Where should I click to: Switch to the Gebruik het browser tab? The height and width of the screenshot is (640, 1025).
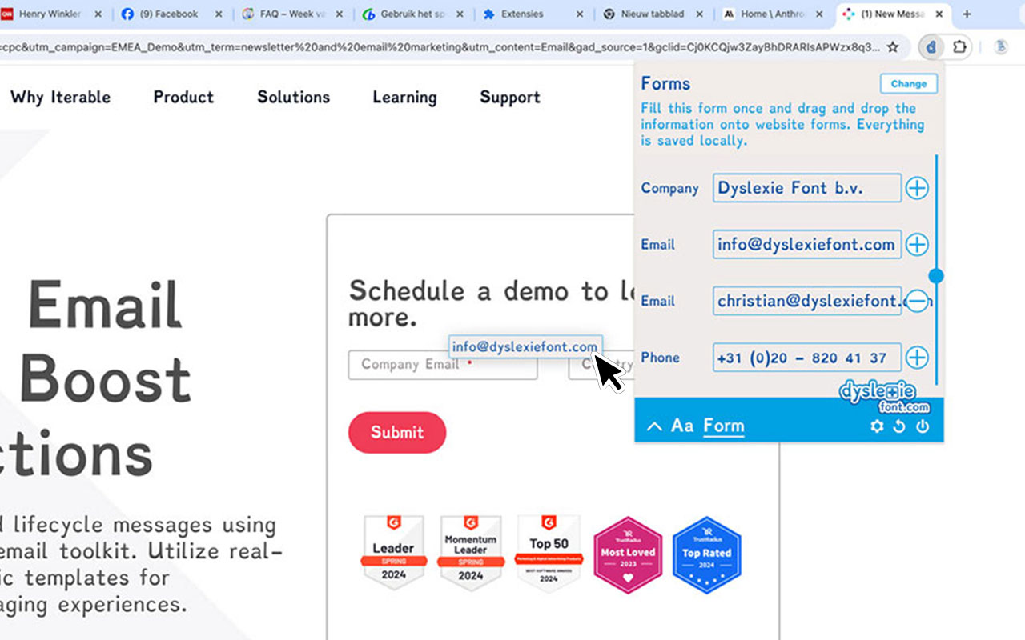(412, 14)
